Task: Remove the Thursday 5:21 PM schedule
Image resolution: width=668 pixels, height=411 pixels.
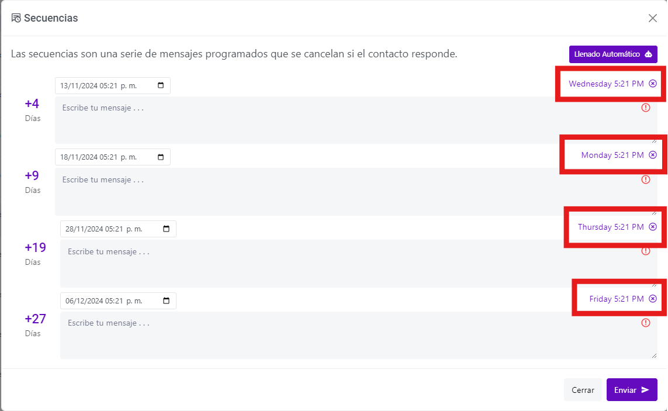Action: (653, 227)
